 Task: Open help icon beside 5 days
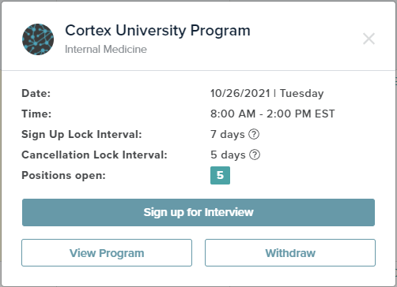pos(255,155)
